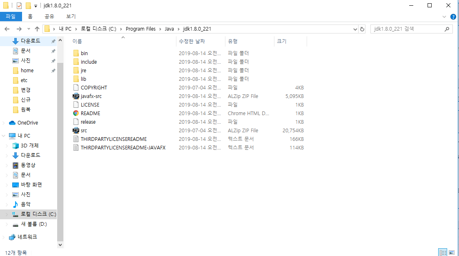The height and width of the screenshot is (256, 459).
Task: Refresh the current folder view
Action: click(362, 29)
